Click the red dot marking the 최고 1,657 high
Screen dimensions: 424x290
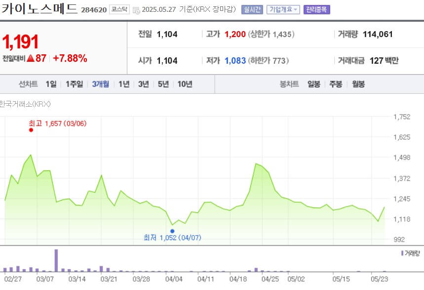[30, 129]
